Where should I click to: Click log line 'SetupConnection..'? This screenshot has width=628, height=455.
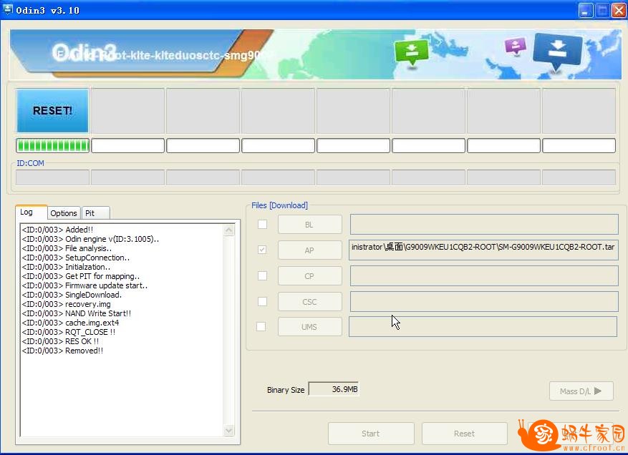76,258
